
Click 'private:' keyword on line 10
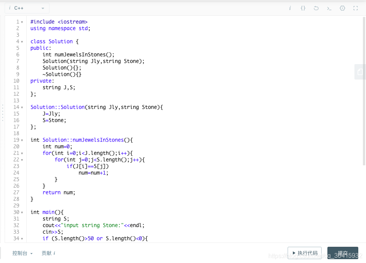tap(42, 81)
